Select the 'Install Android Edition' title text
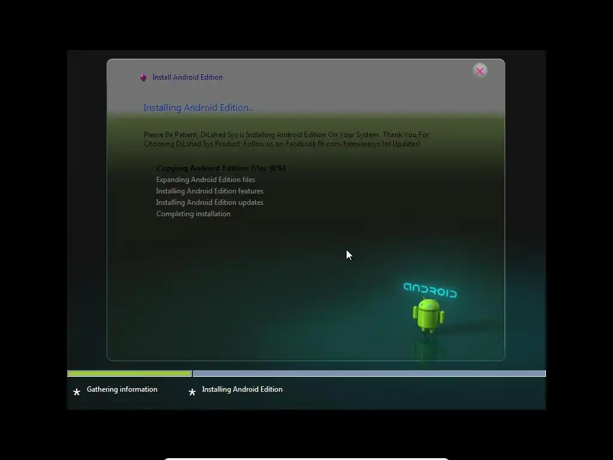Viewport: 613px width, 460px height. [187, 77]
